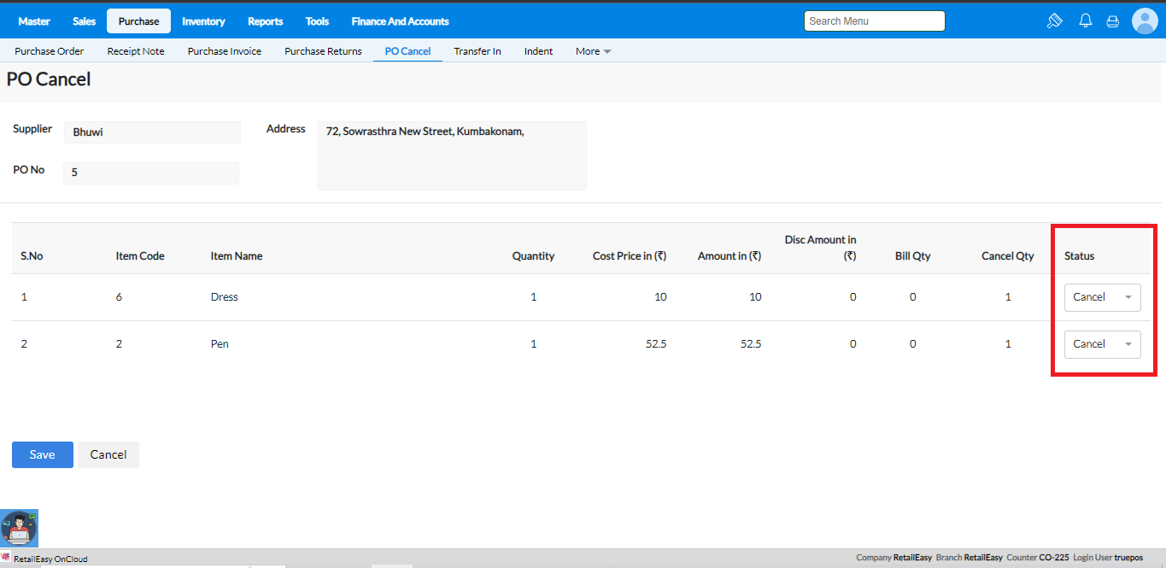1166x568 pixels.
Task: Open the Inventory menu
Action: click(203, 21)
